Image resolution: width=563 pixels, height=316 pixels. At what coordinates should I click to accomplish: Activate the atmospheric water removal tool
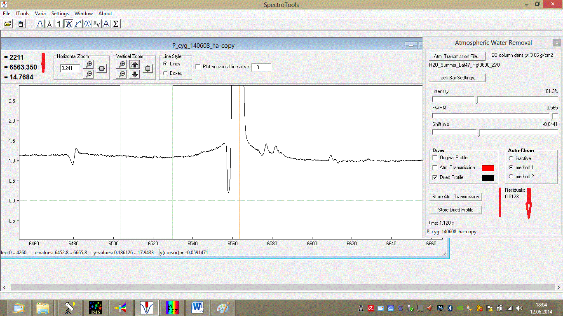[x=68, y=23]
